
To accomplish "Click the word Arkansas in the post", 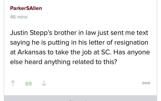I will click(31, 52).
